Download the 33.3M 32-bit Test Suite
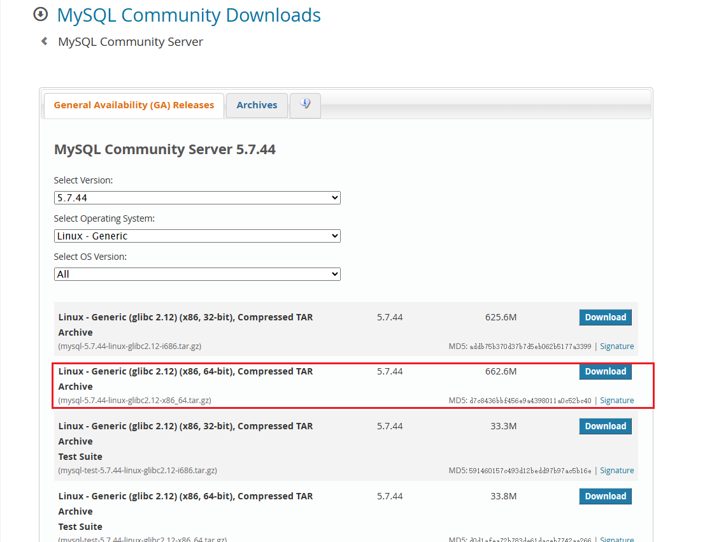Image resolution: width=719 pixels, height=542 pixels. click(x=605, y=426)
